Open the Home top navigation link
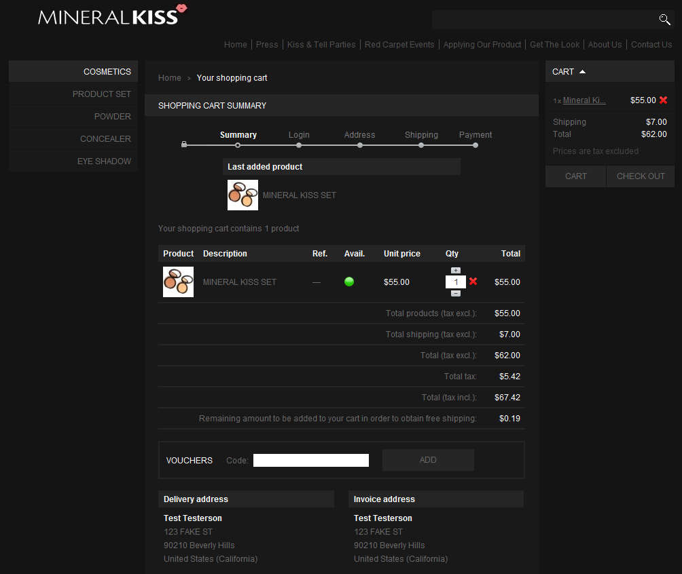682x574 pixels. [x=235, y=44]
